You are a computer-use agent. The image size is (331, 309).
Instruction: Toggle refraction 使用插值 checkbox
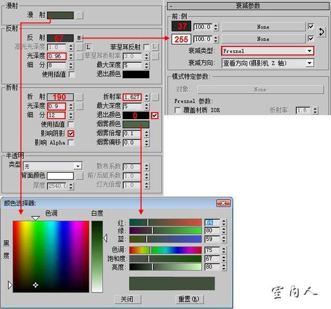[x=71, y=124]
